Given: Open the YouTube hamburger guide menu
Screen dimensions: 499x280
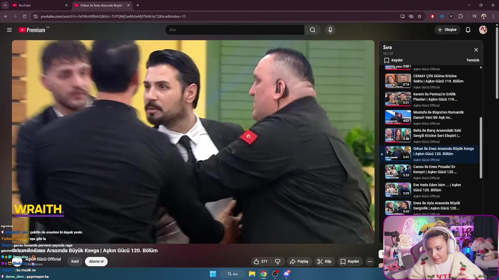Looking at the screenshot, I should point(9,30).
